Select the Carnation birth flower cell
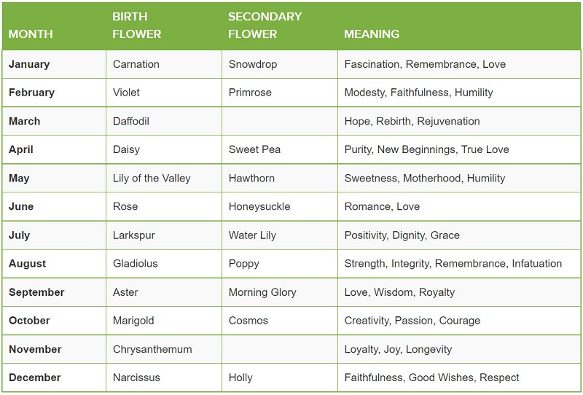 click(136, 64)
